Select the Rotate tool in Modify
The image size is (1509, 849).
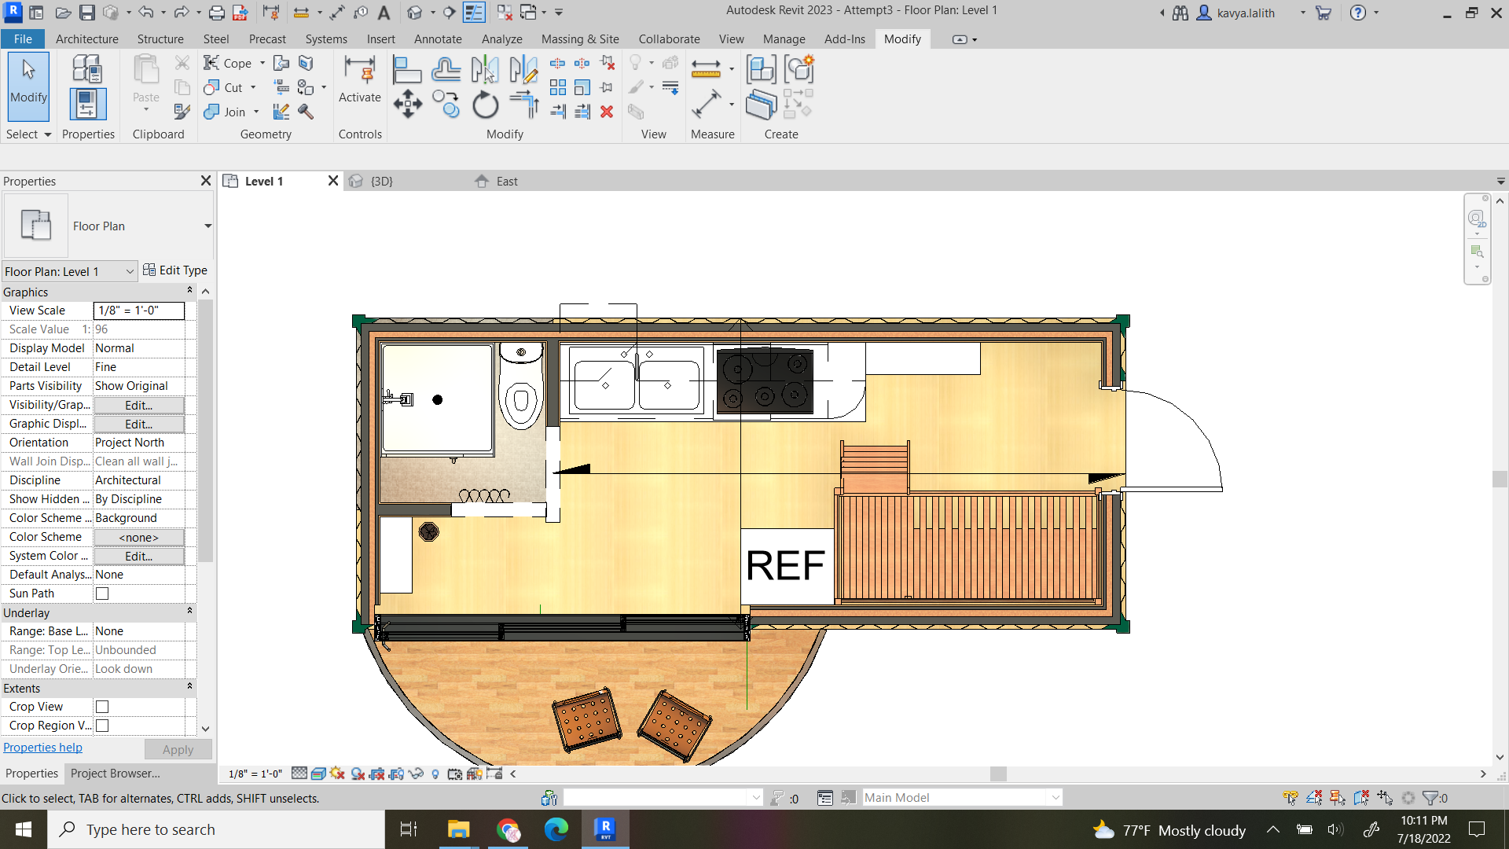484,111
